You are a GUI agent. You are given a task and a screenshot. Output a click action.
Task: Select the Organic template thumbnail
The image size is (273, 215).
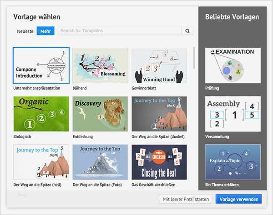(41, 114)
